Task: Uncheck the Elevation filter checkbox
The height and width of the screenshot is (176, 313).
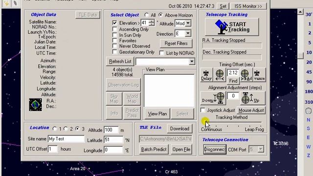Action: tap(114, 23)
